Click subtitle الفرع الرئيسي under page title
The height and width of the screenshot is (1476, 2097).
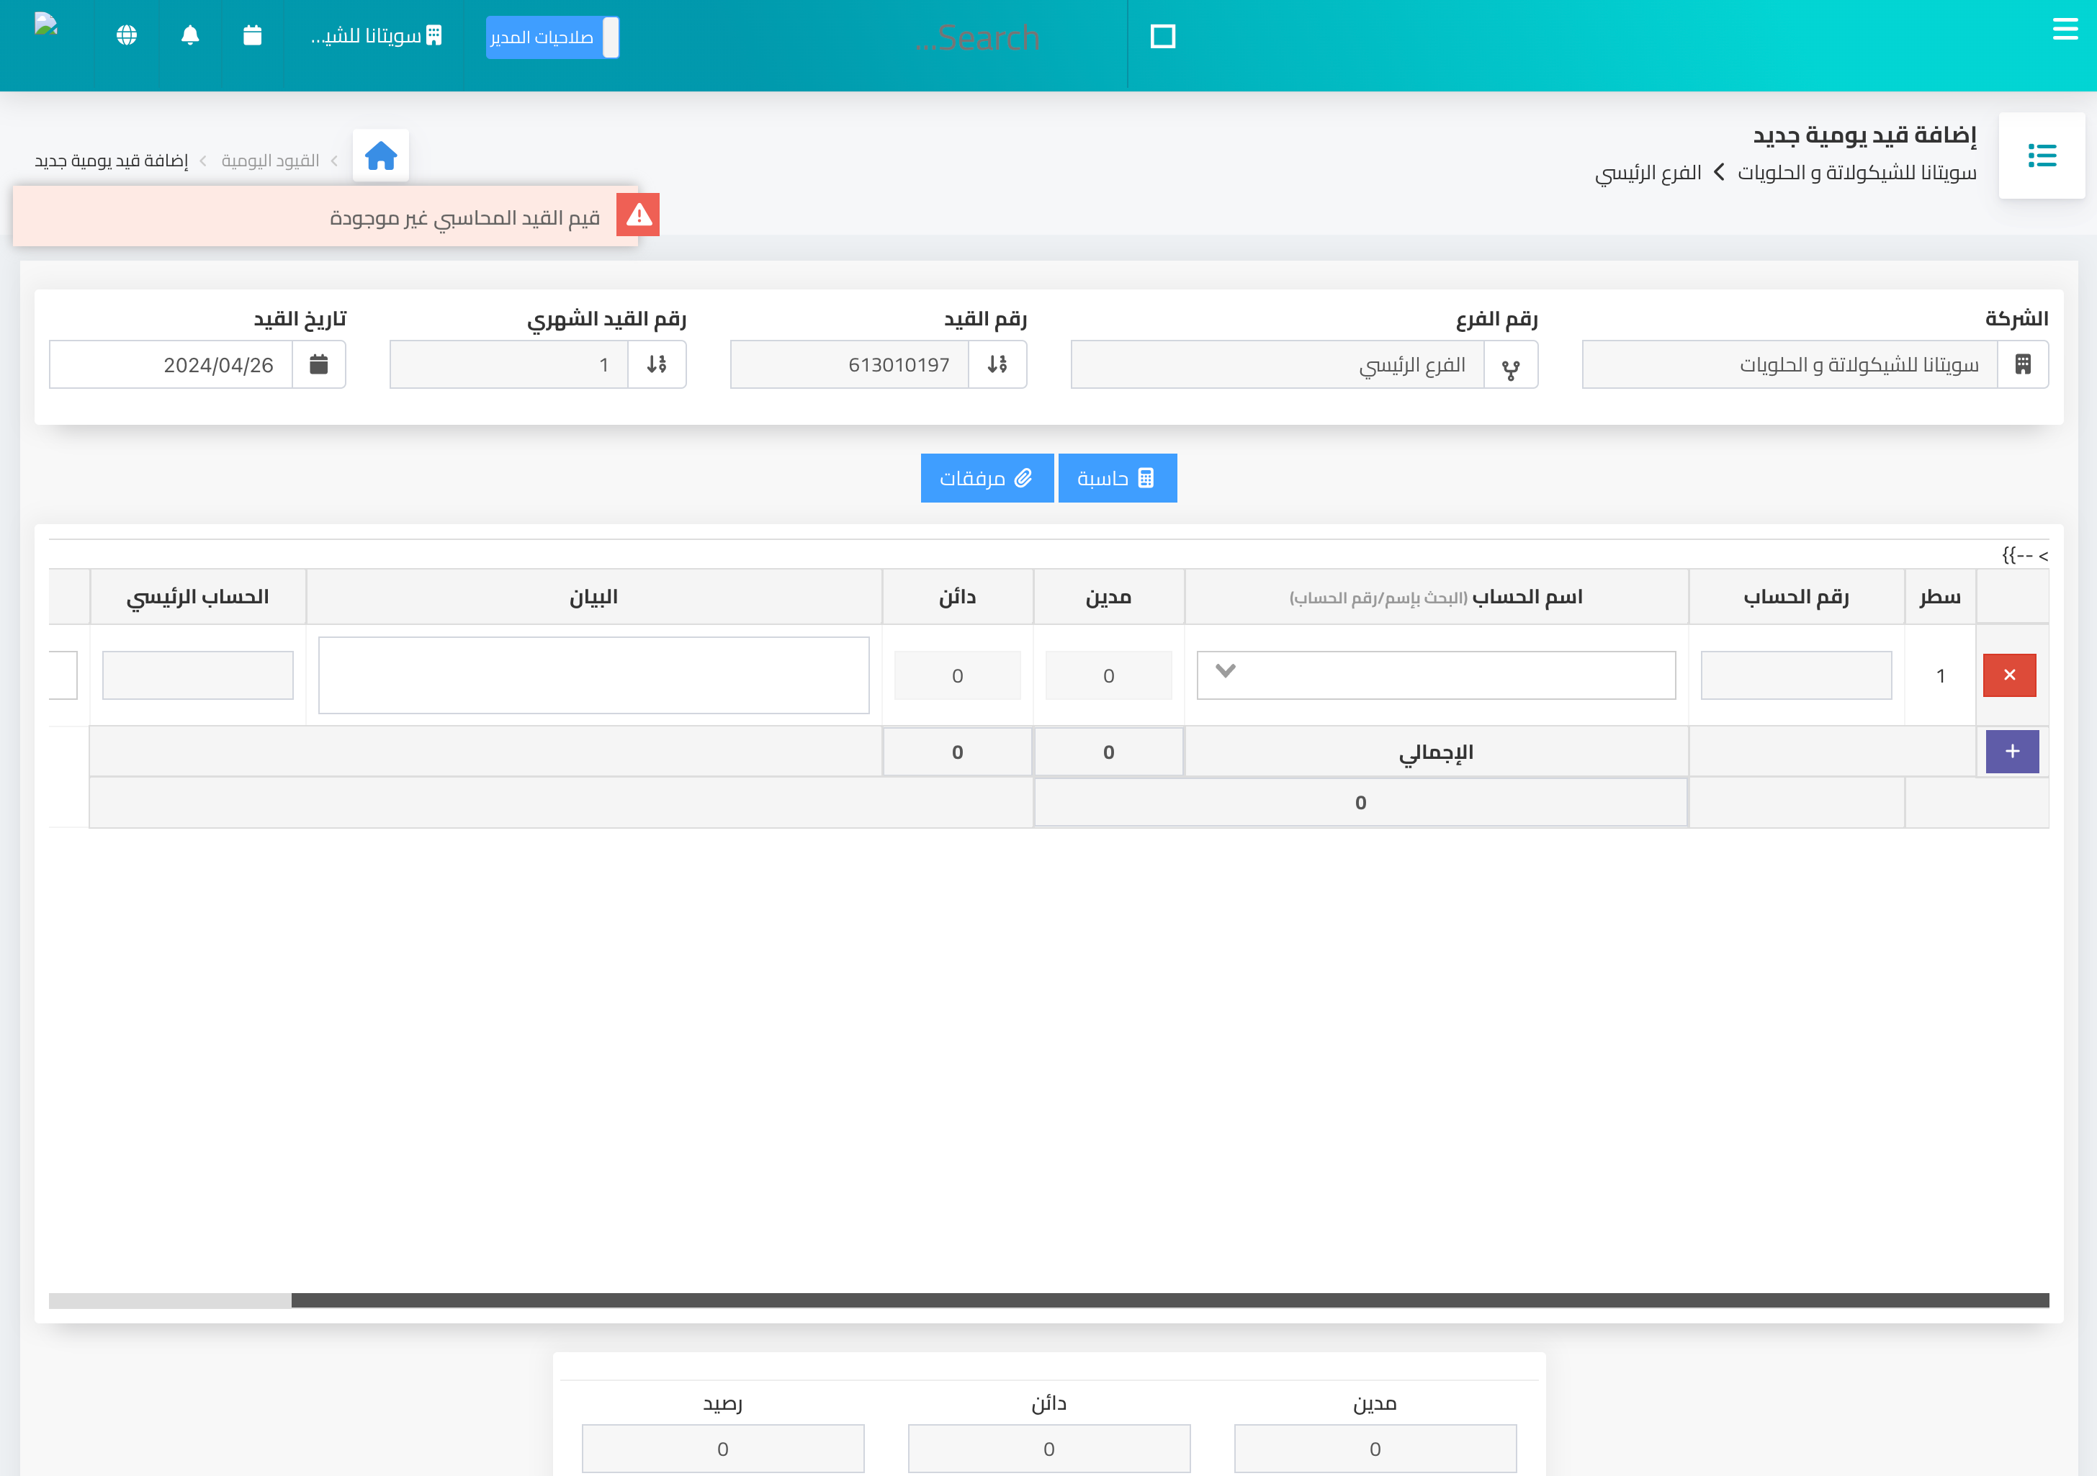1648,173
